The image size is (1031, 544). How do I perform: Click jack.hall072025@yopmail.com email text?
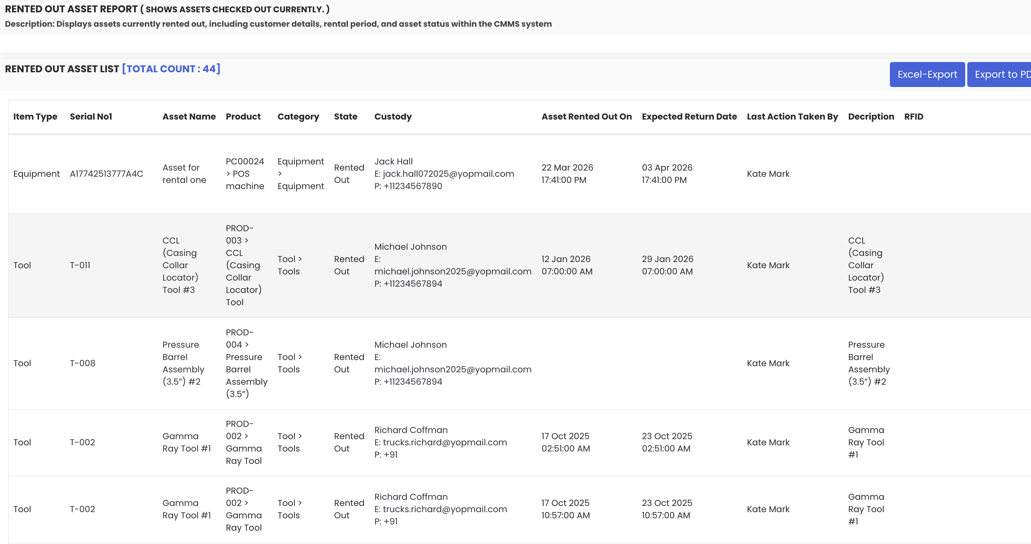pos(448,174)
